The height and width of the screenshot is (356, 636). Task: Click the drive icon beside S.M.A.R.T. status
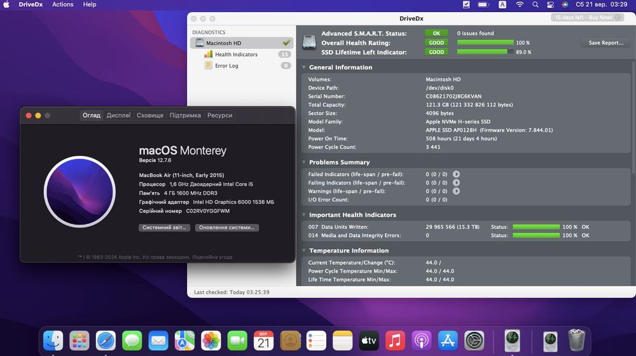(x=310, y=42)
